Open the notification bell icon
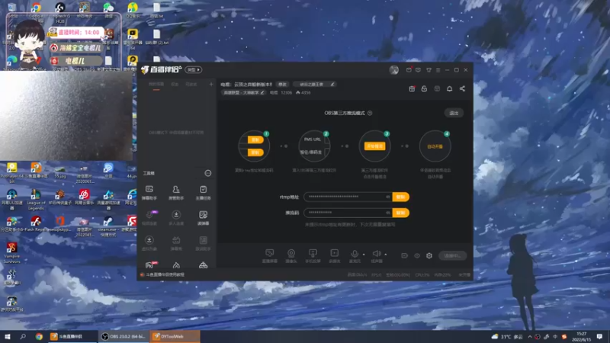Viewport: 610px width, 343px height. tap(449, 88)
